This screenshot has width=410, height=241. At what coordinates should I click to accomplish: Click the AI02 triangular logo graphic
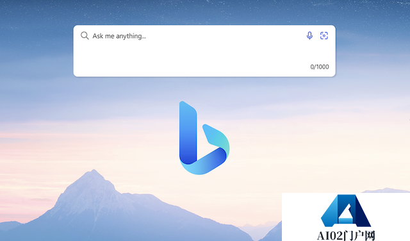(346, 211)
